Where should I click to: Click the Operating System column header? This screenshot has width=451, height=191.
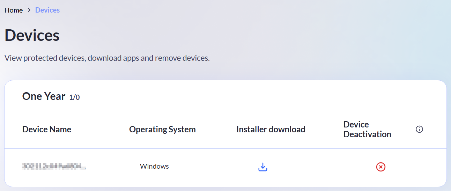tap(162, 130)
